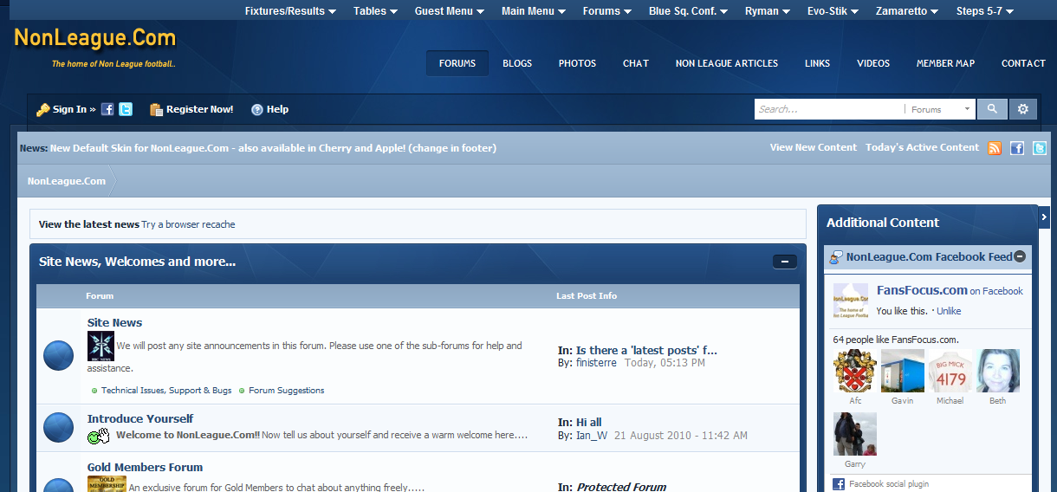Click the NonLeague.Com breadcrumb

click(67, 181)
